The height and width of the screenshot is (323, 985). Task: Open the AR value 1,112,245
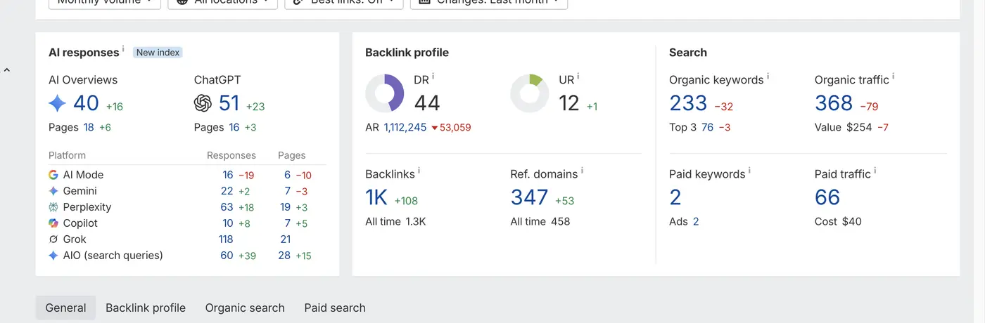pos(405,127)
